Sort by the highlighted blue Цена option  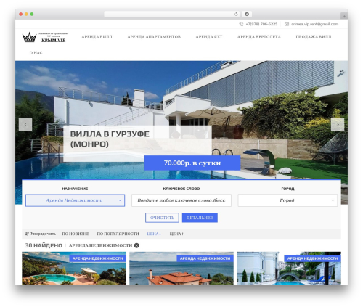(154, 234)
